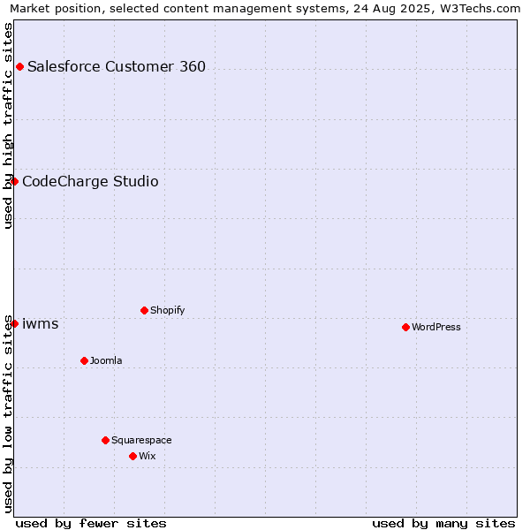This screenshot has height=530, width=530.
Task: Click 'used by high traffic sites' axis label
Action: point(7,125)
